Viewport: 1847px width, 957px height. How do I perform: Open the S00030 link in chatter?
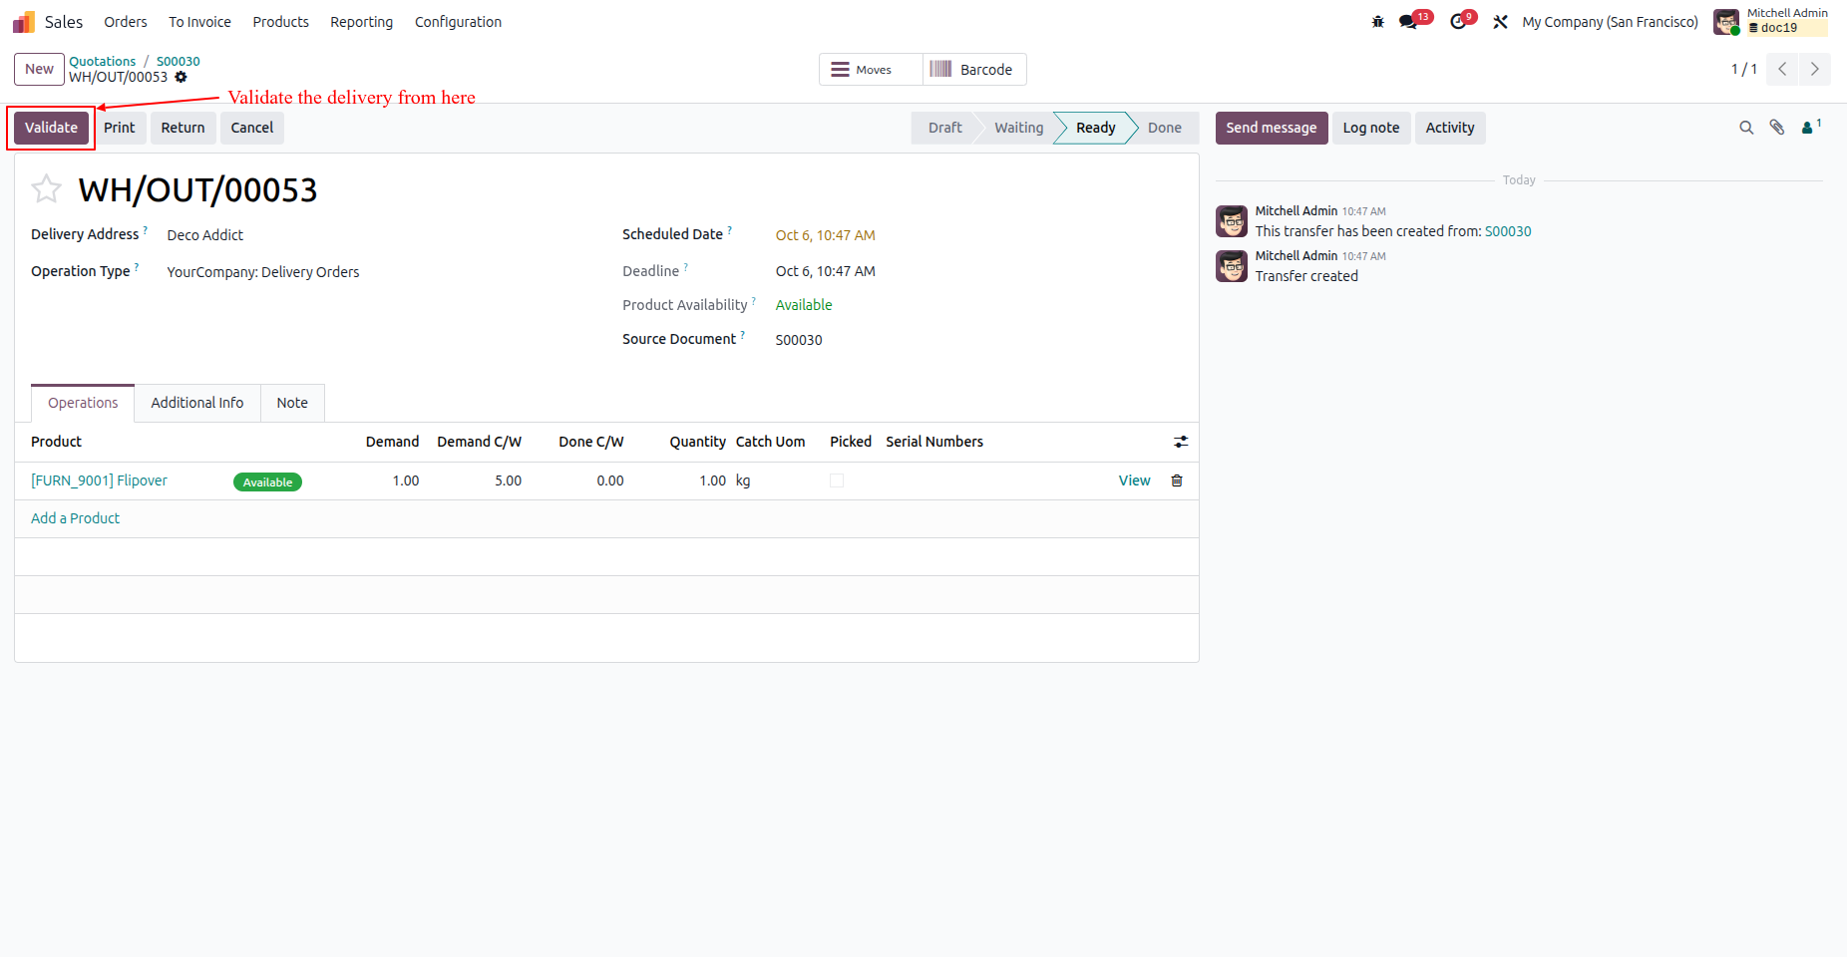[1508, 231]
